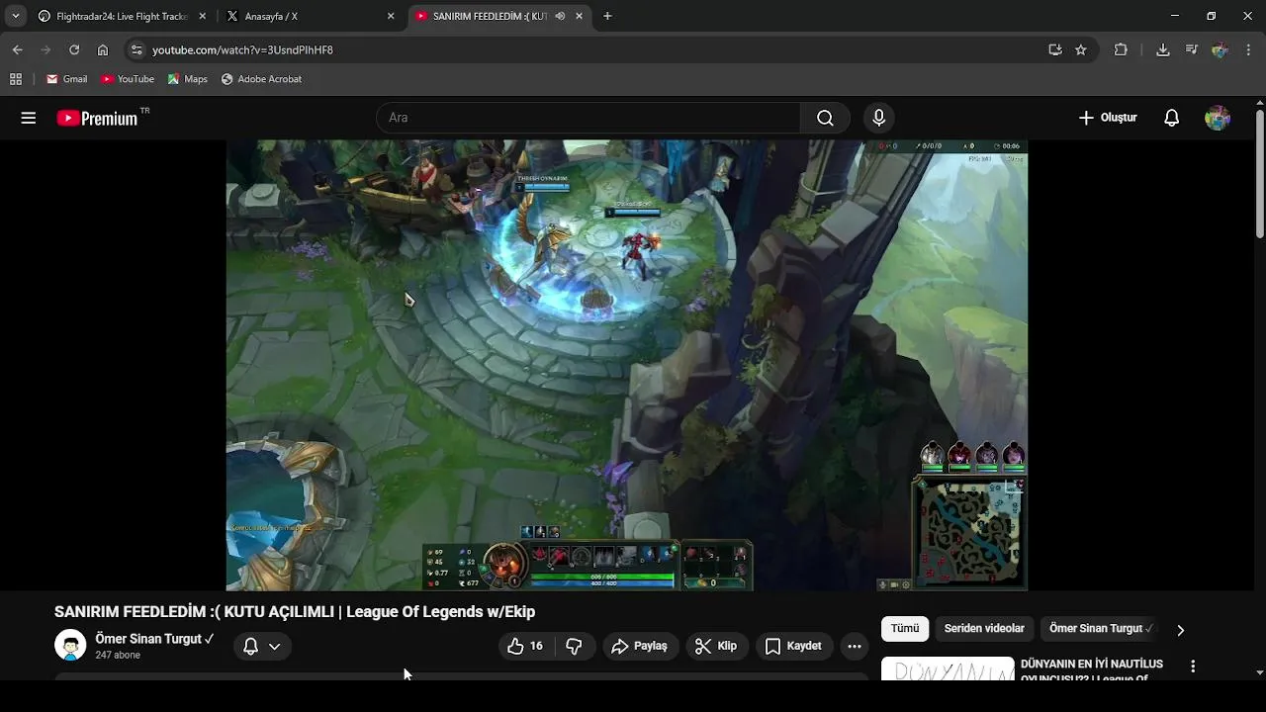1266x712 pixels.
Task: Open new browser tab
Action: tap(607, 16)
